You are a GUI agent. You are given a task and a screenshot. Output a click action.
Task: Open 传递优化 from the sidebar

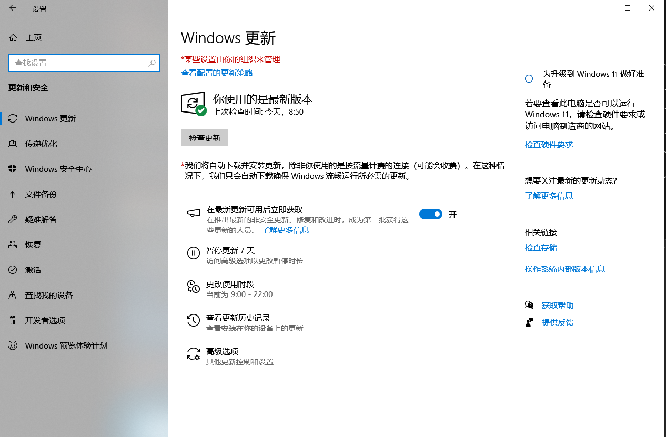[x=47, y=144]
